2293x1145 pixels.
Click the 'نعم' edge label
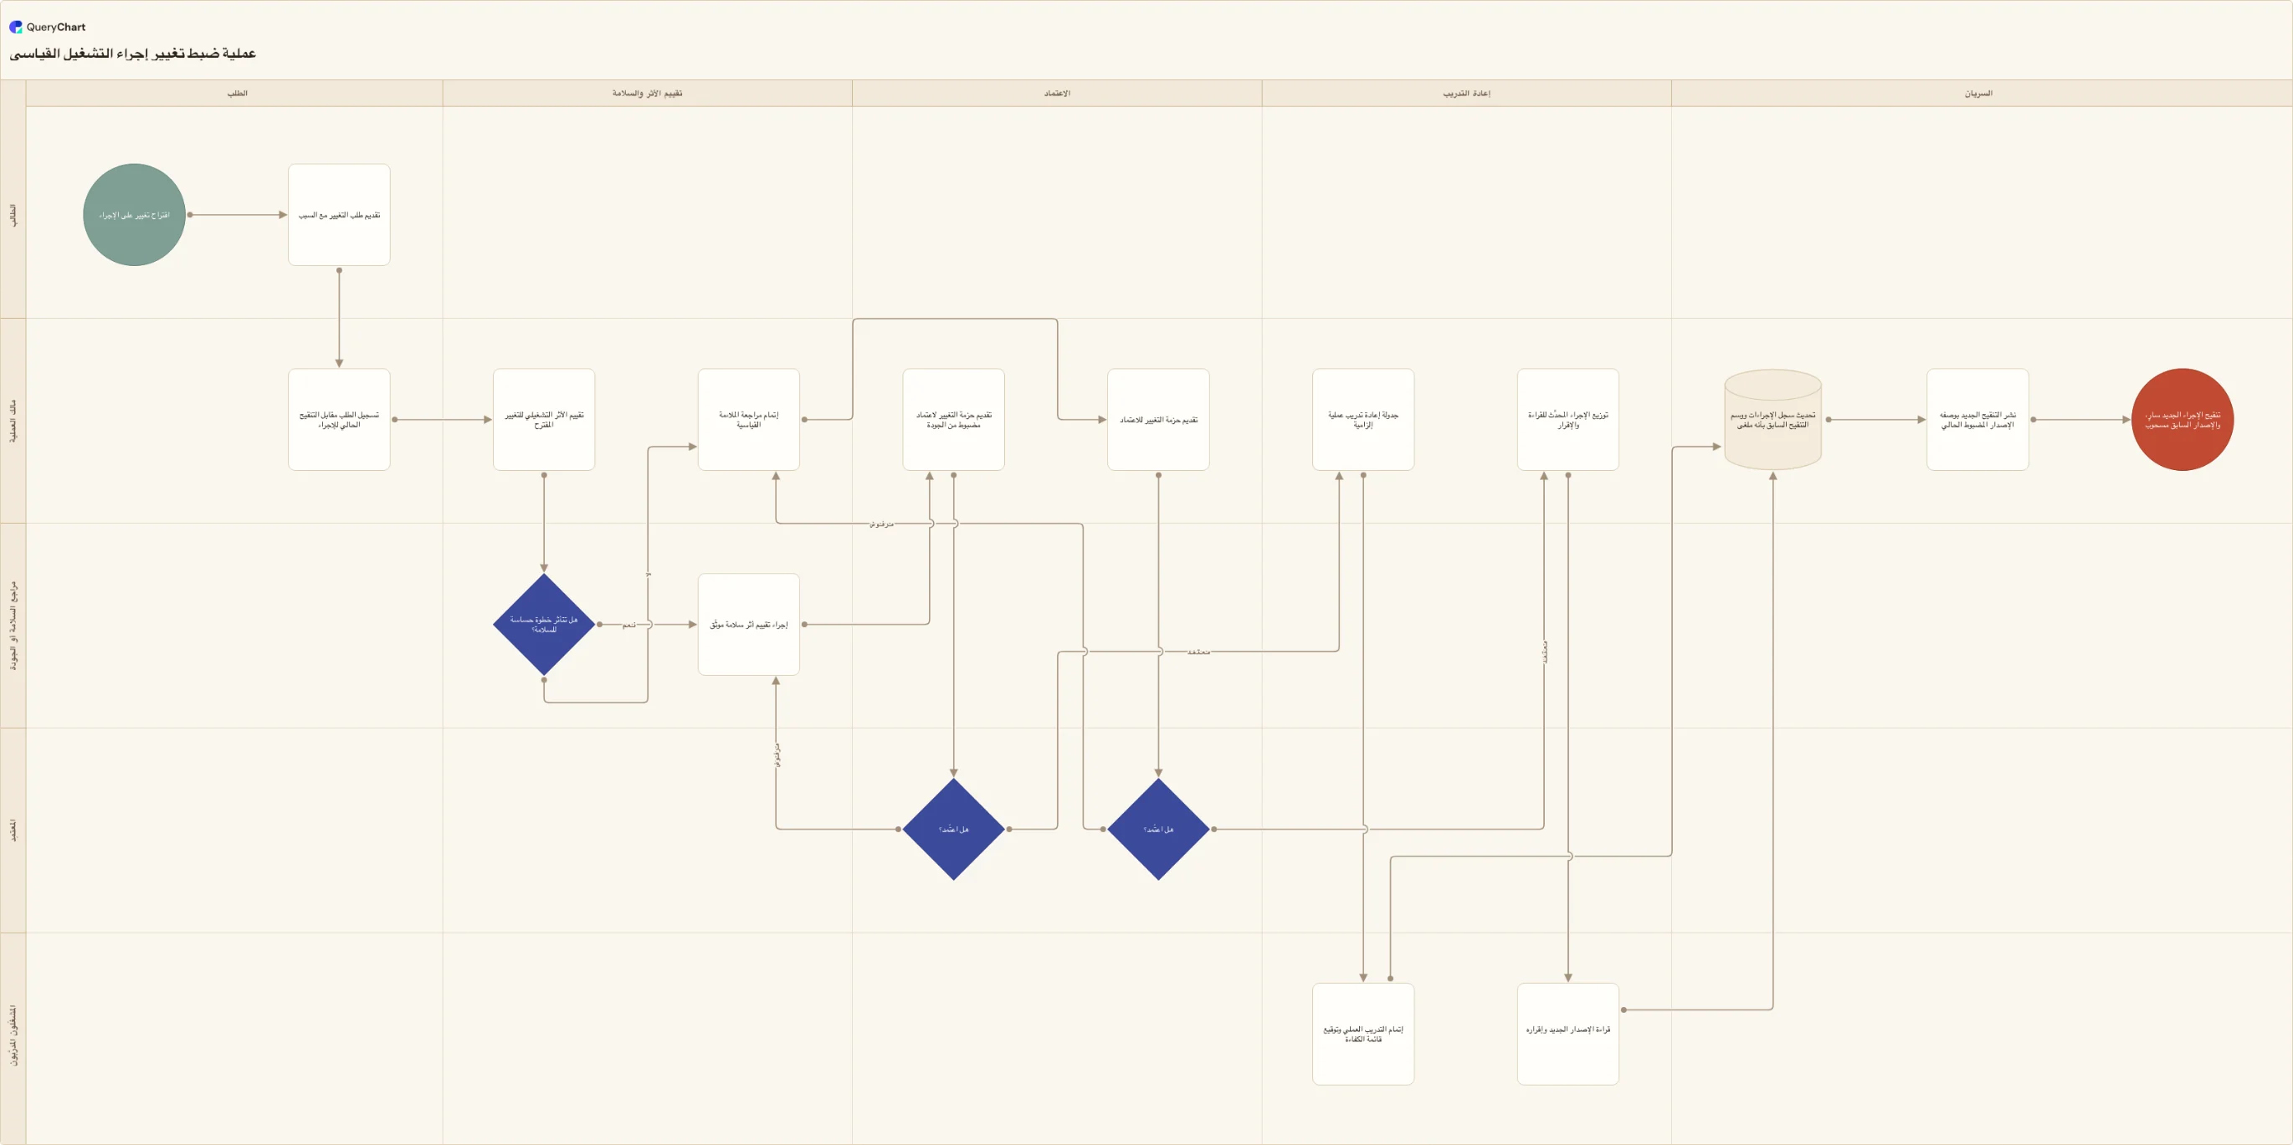coord(628,625)
